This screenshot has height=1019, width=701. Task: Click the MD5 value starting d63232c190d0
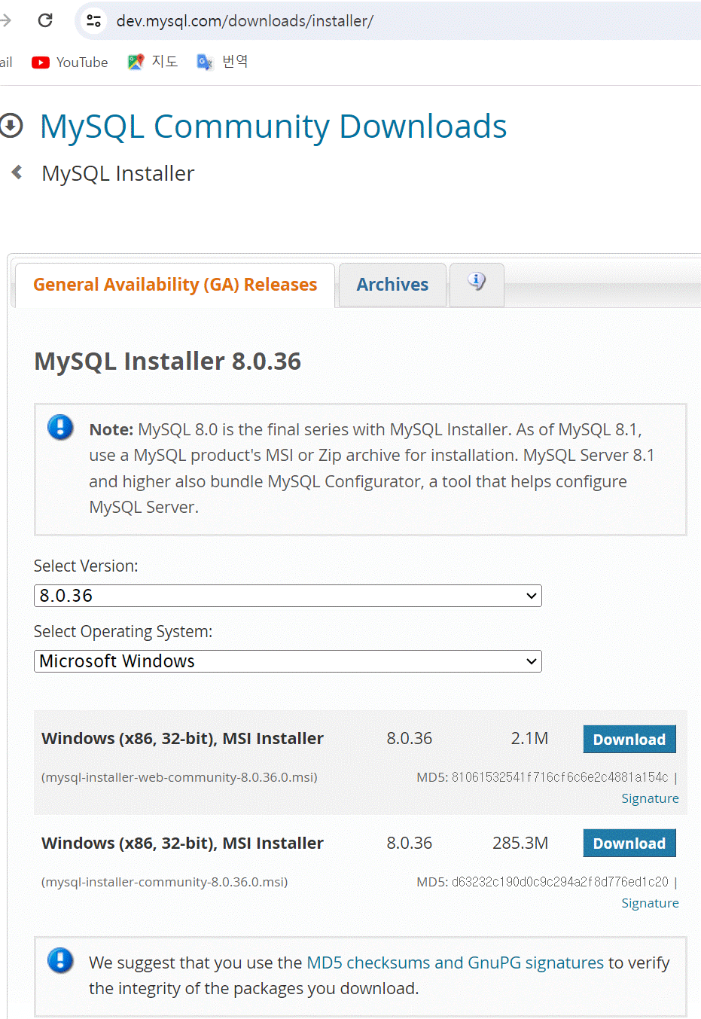click(x=559, y=882)
